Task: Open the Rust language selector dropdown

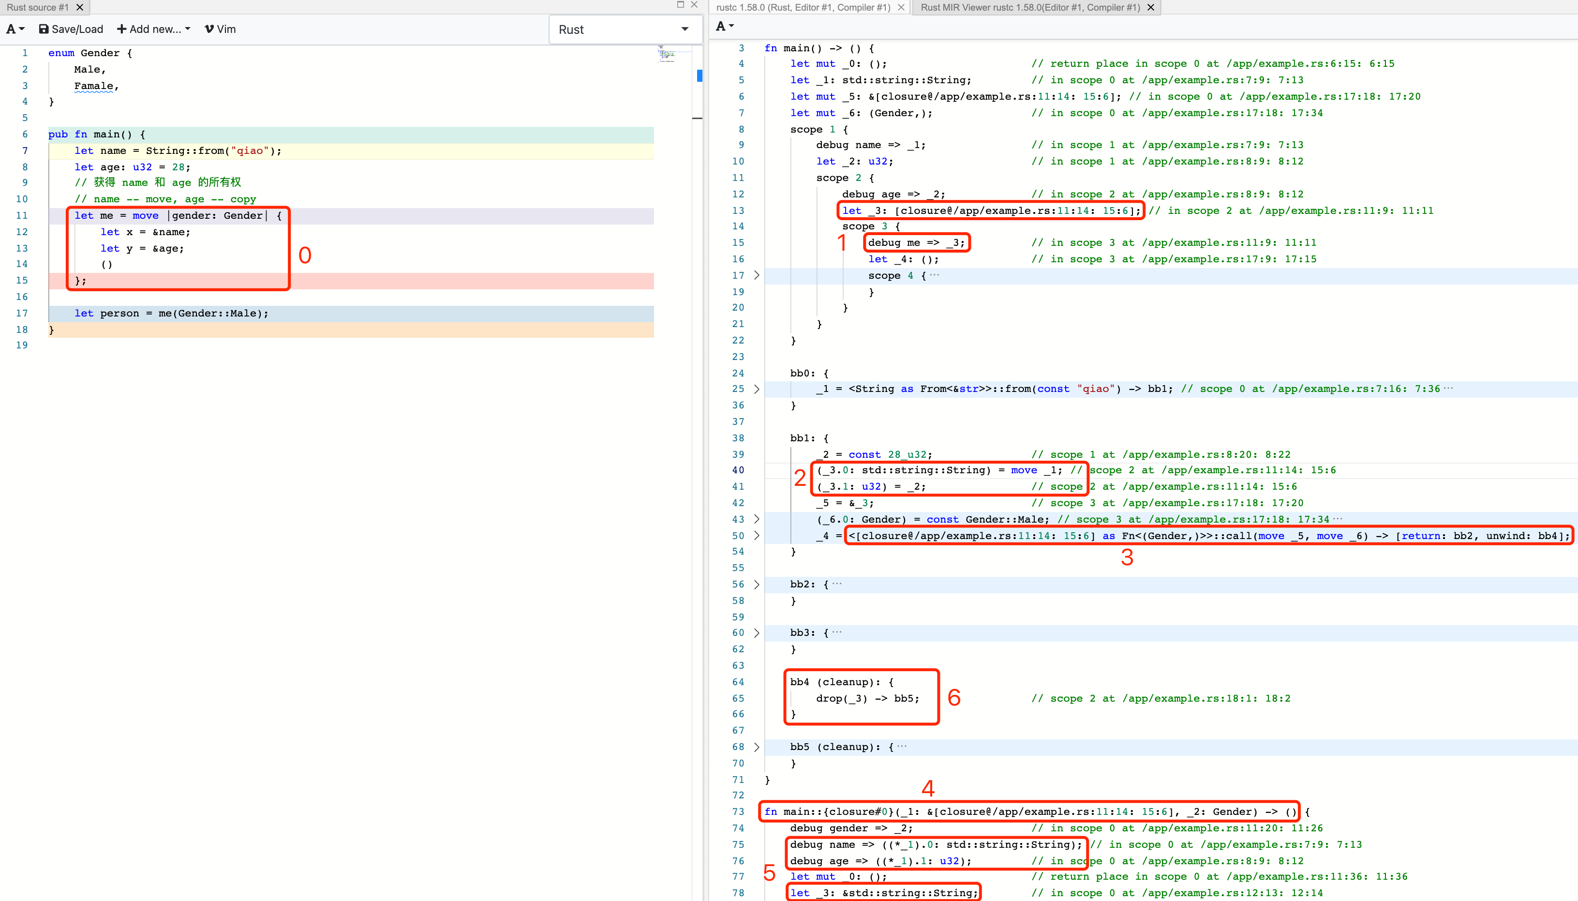Action: (625, 30)
